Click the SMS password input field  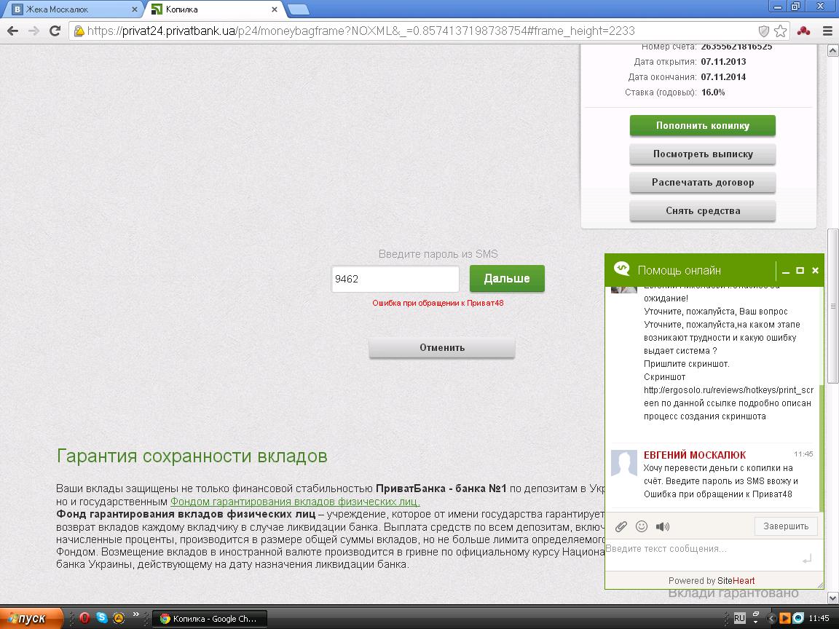coord(395,279)
